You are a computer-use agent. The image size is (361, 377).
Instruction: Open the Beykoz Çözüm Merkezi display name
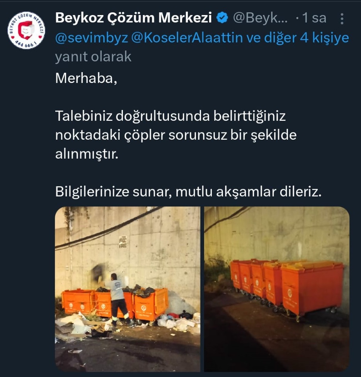pyautogui.click(x=133, y=17)
